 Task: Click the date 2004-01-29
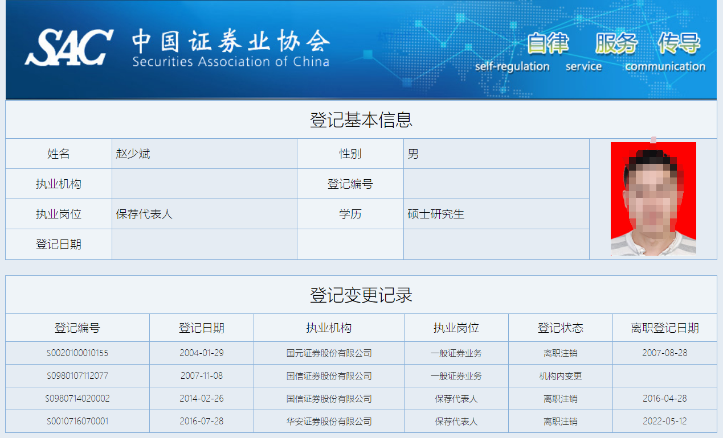pyautogui.click(x=202, y=353)
